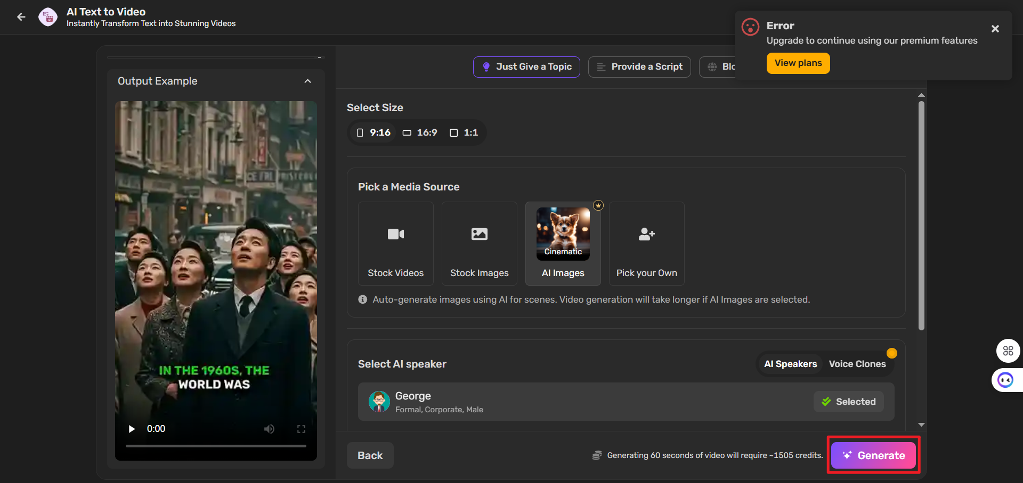Open the chat assistant floating icon
The width and height of the screenshot is (1023, 483).
[x=1005, y=380]
